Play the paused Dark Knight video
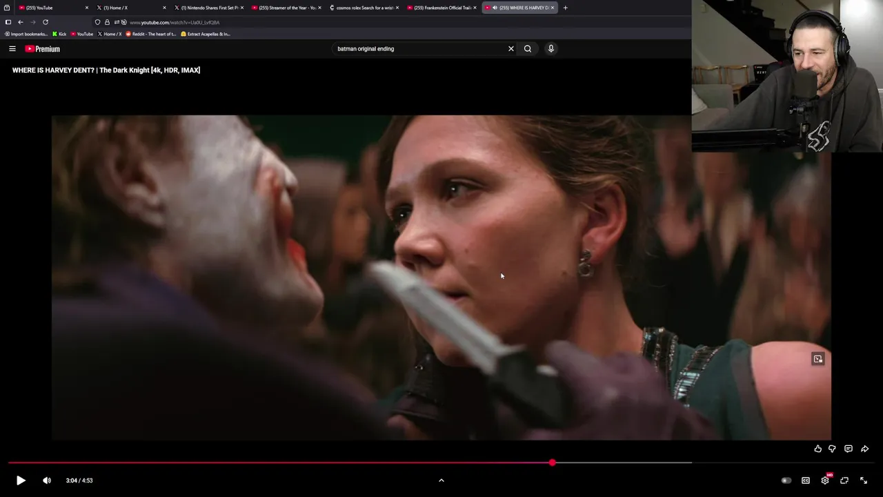Image resolution: width=883 pixels, height=497 pixels. tap(21, 480)
